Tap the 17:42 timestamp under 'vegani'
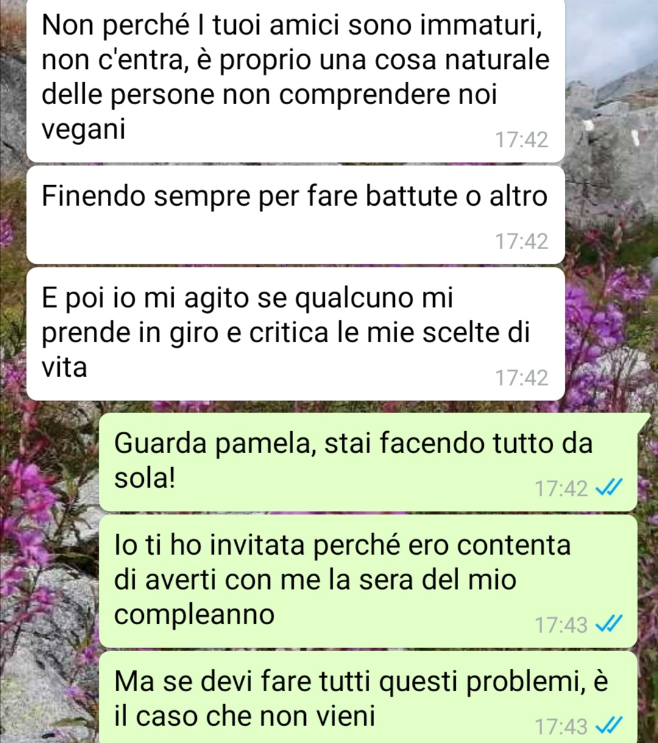This screenshot has height=743, width=658. click(522, 140)
